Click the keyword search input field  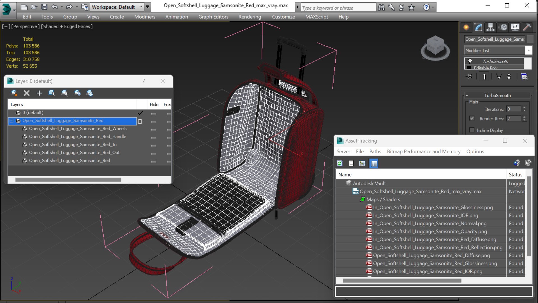338,8
